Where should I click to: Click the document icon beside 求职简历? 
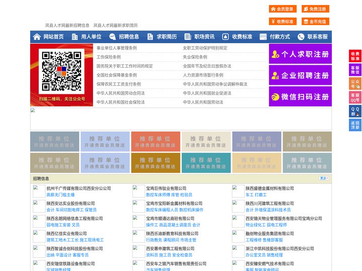[150, 37]
